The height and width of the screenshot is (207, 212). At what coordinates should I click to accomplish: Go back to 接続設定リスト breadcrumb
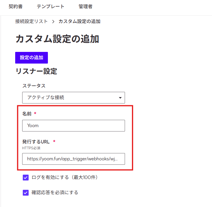point(31,21)
